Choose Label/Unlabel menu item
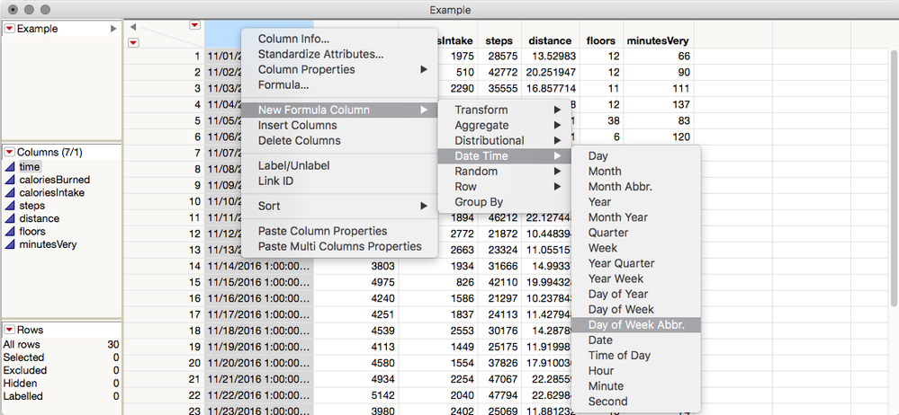Image resolution: width=899 pixels, height=415 pixels. 339,166
